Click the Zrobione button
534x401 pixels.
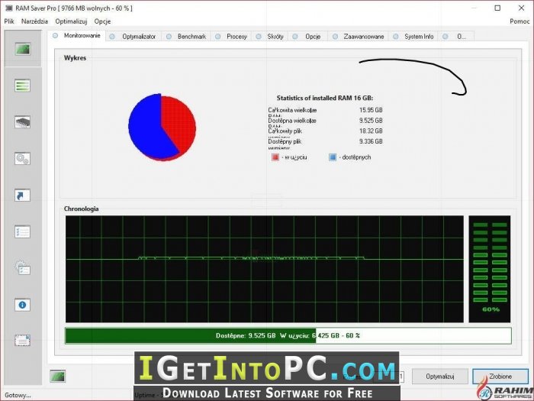pyautogui.click(x=500, y=376)
